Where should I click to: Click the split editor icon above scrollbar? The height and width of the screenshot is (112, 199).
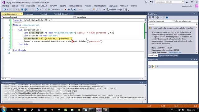pyautogui.click(x=145, y=20)
